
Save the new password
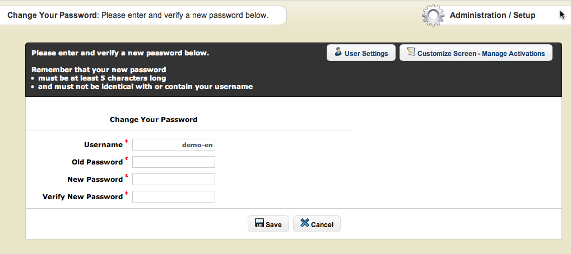[268, 224]
